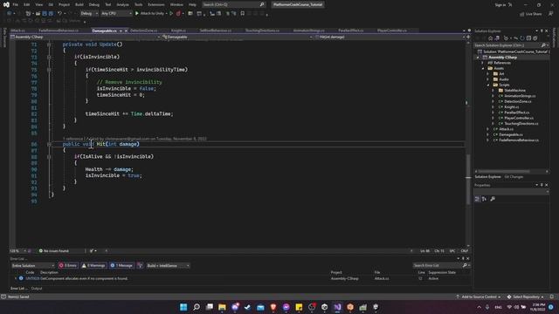559x314 pixels.
Task: Switch to Git Changes tab
Action: (x=514, y=177)
